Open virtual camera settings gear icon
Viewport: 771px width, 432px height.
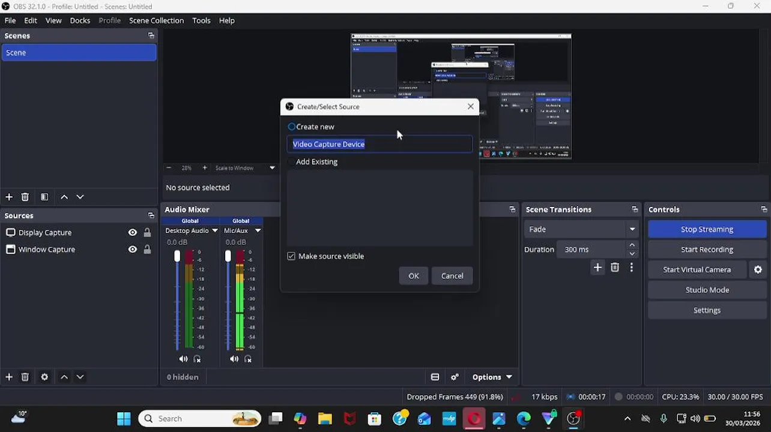(758, 269)
